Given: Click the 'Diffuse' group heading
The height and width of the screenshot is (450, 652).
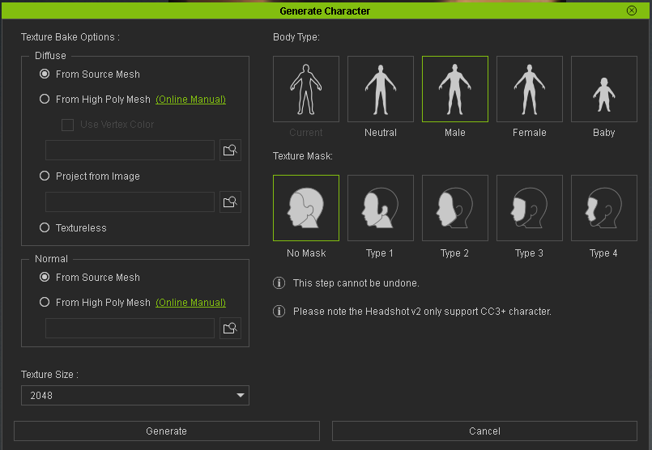Looking at the screenshot, I should coord(50,56).
